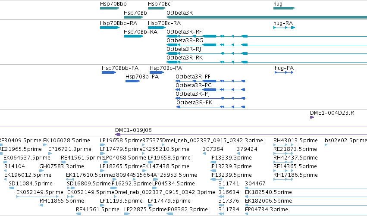Select feature 379424

247,149
